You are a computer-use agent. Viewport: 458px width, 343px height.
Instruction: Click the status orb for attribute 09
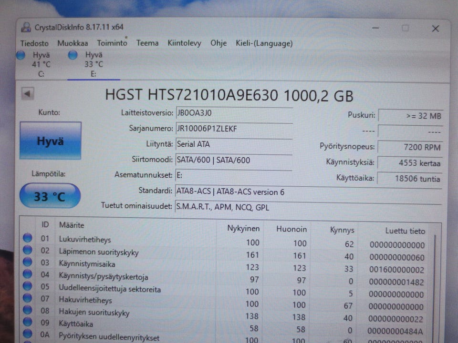point(28,322)
